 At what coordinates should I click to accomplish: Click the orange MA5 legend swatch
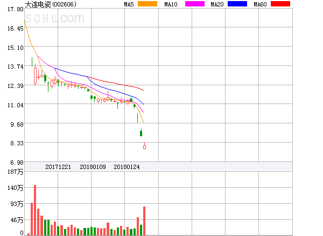point(148,4)
